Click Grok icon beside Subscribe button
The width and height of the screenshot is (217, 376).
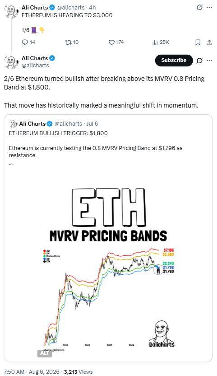point(199,61)
